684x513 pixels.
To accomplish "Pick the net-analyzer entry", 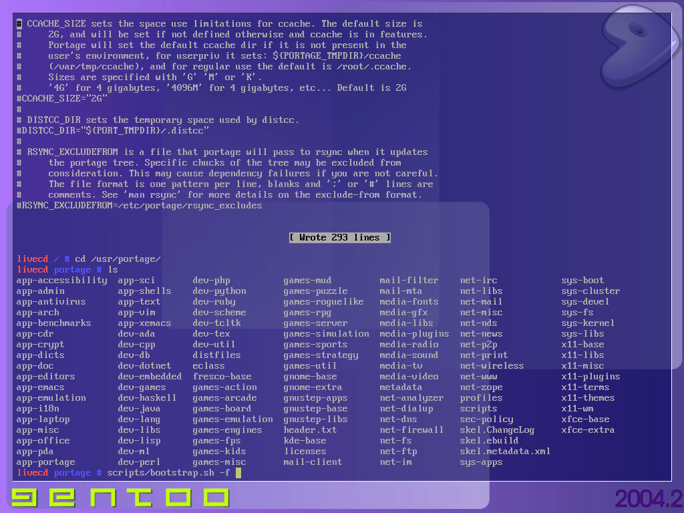I will (411, 398).
